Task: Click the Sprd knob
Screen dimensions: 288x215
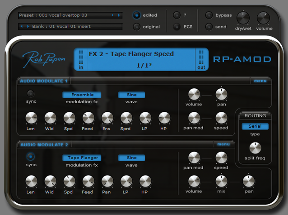Action: pyautogui.click(x=126, y=118)
